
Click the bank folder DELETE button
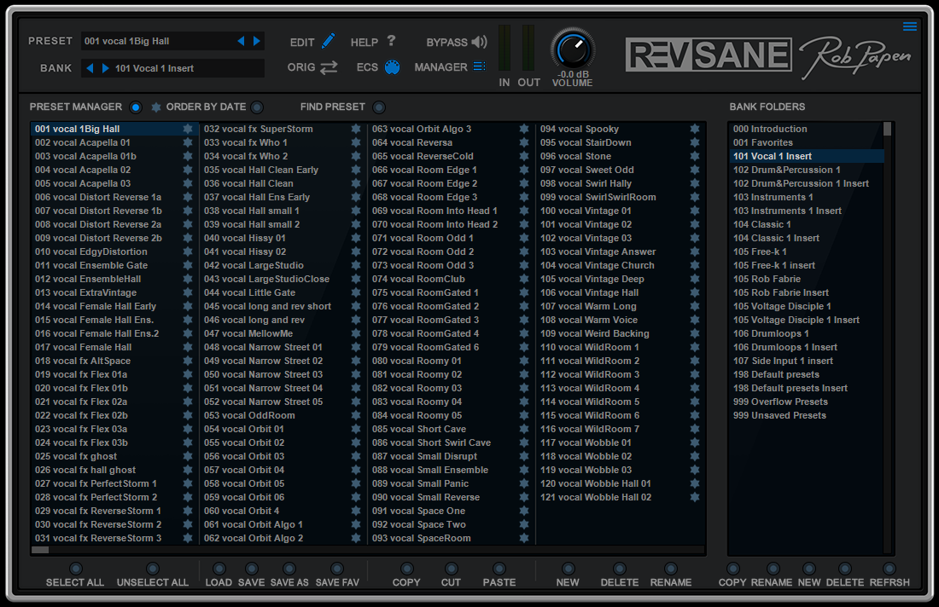[845, 569]
